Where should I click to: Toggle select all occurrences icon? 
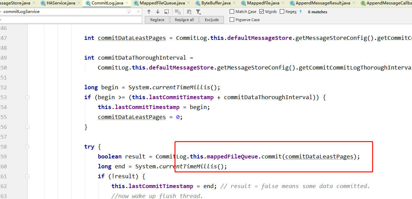point(178,12)
